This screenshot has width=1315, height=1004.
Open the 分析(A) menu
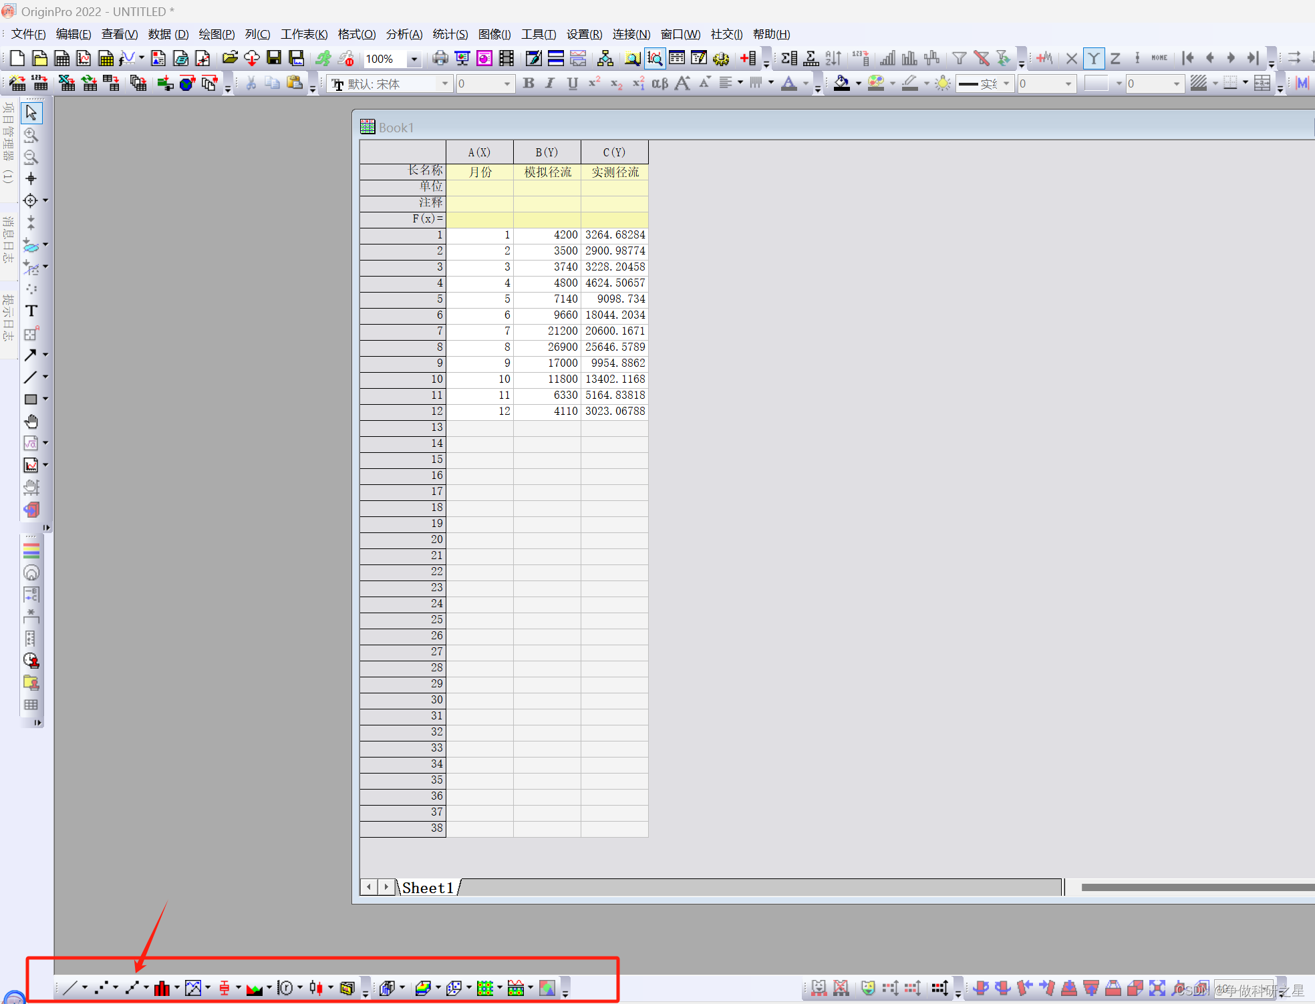(404, 34)
